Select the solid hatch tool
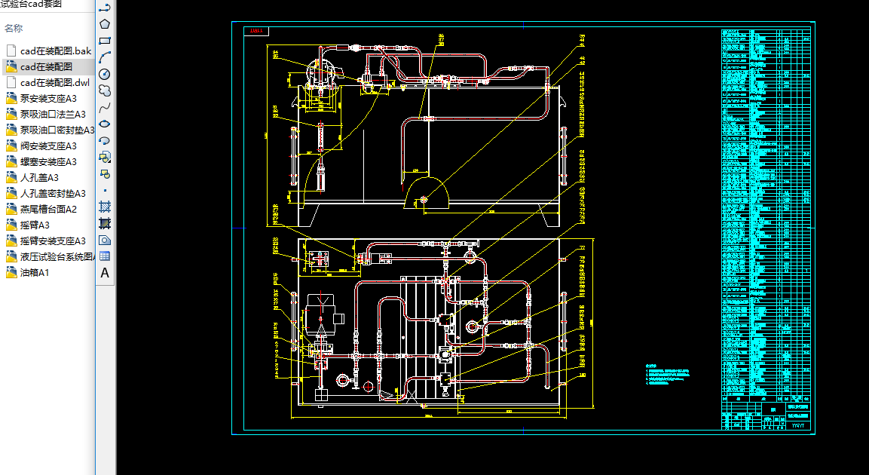This screenshot has height=475, width=869. tap(105, 223)
